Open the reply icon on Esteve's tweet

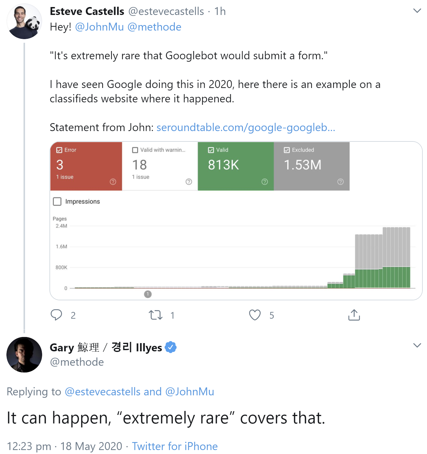click(x=57, y=315)
